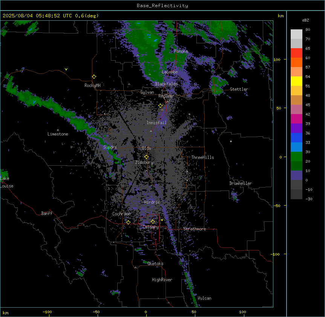
Task: Click the Strathmore label
Action: (195, 229)
